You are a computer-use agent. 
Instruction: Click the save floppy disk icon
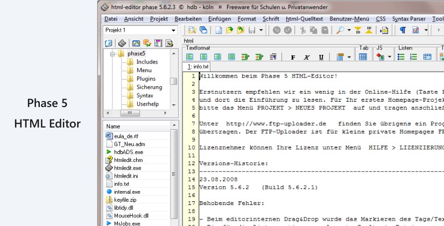click(x=252, y=31)
